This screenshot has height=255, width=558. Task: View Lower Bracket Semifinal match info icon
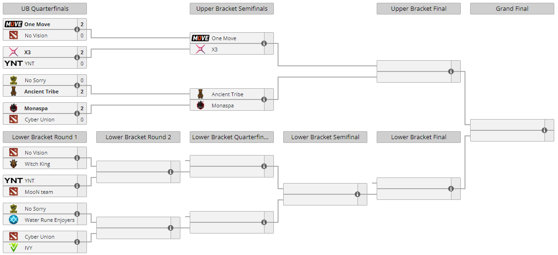pos(358,194)
